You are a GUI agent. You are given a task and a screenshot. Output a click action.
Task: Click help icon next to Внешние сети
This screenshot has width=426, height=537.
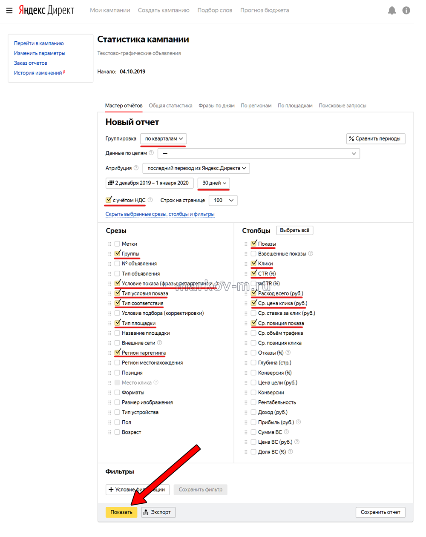[x=160, y=343]
